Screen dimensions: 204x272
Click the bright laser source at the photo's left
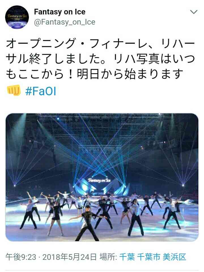15,185
